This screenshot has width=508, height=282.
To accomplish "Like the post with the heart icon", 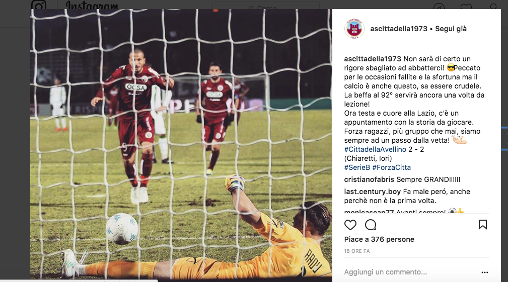I will point(350,225).
